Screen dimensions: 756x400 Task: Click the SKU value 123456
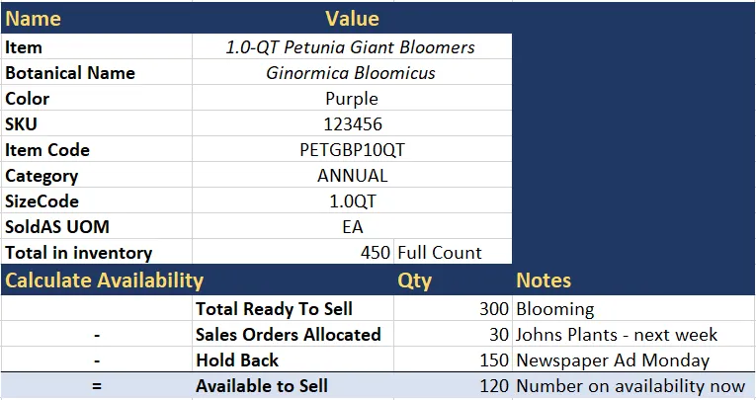(x=352, y=123)
